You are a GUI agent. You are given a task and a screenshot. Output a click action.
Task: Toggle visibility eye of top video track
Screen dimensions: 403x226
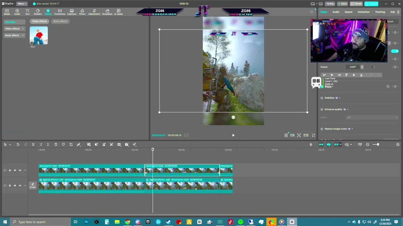tap(15, 170)
